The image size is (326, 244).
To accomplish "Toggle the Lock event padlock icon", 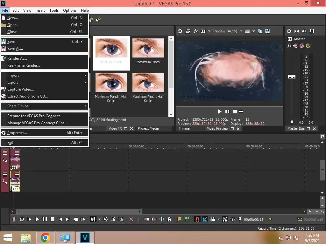I will (x=169, y=219).
